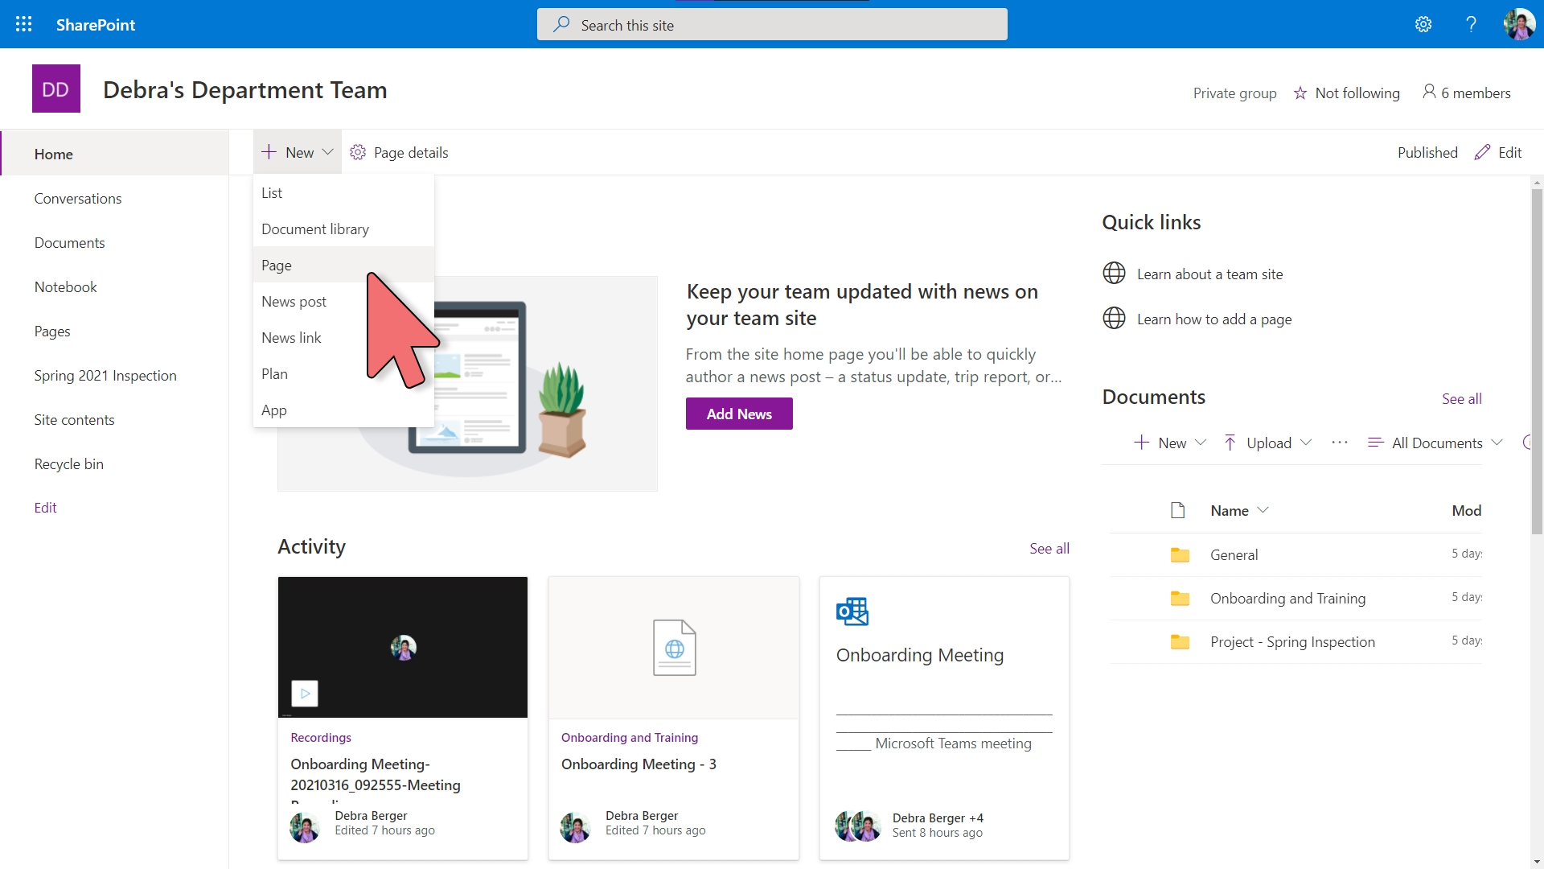Viewport: 1544px width, 869px height.
Task: Click the All Documents view lines icon
Action: [x=1376, y=443]
